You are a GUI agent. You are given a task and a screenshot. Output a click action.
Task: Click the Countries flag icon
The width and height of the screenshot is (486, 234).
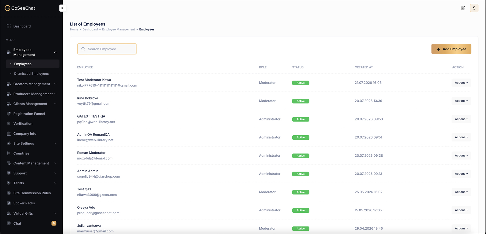[9, 153]
